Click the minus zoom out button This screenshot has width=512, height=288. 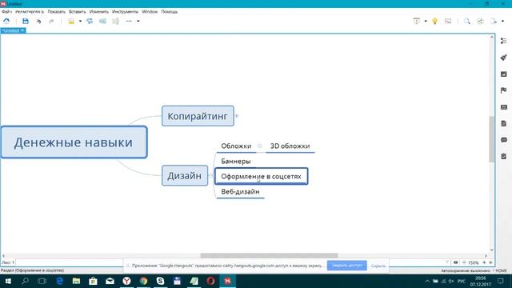click(464, 262)
